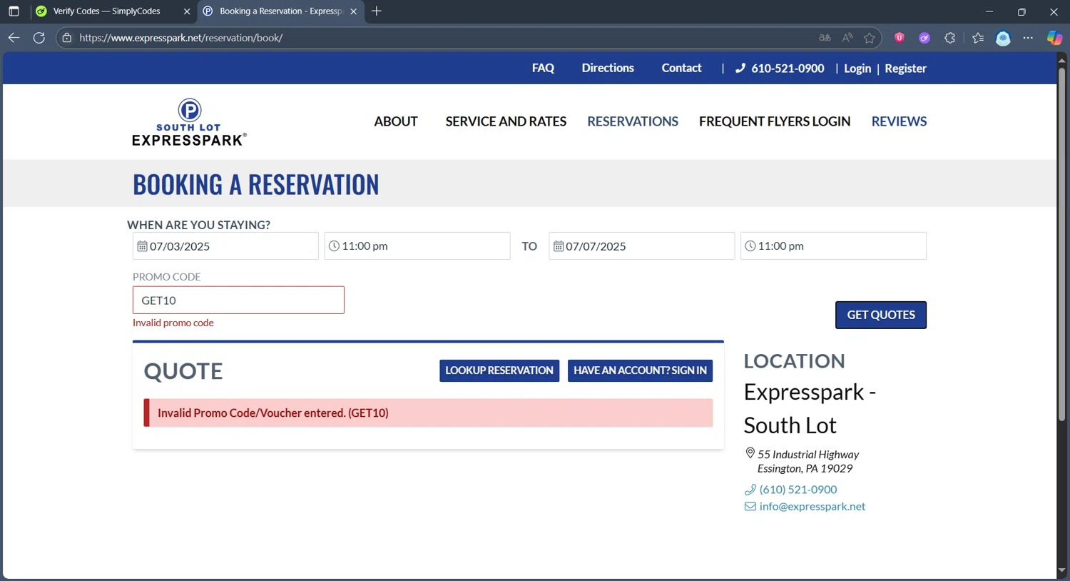Viewport: 1070px width, 581px height.
Task: Click the info@expresspark.net email link
Action: [x=812, y=507]
